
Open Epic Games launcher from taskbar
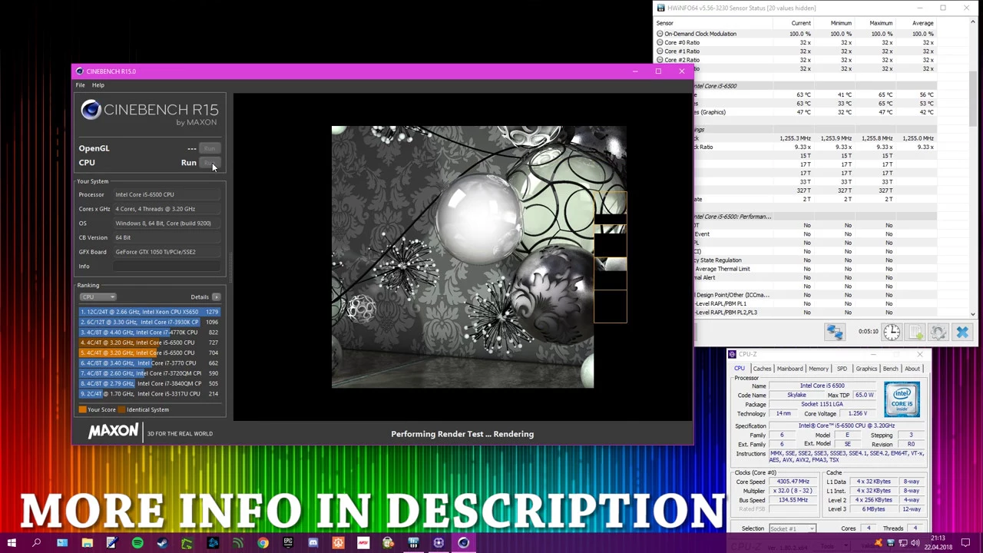point(288,543)
